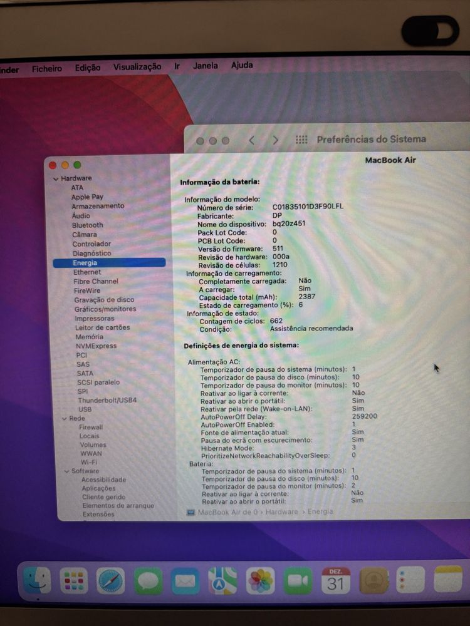
Task: Open the Notes app in Dock
Action: (448, 579)
